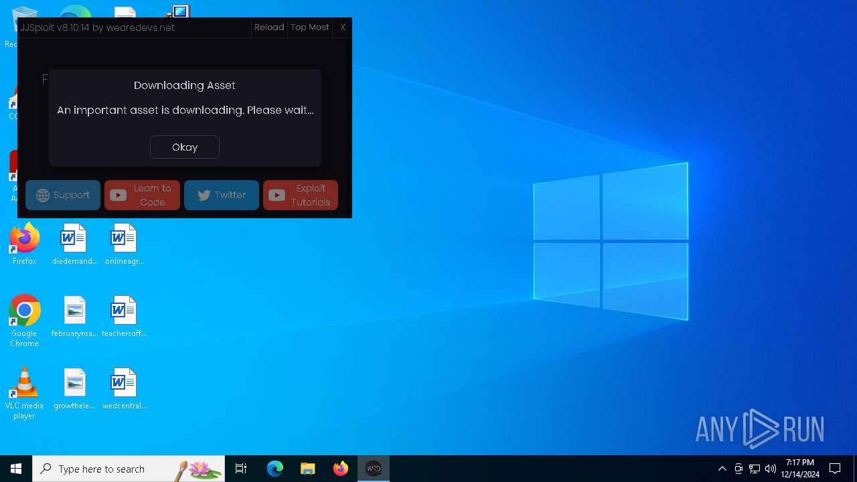The width and height of the screenshot is (857, 482).
Task: Select the Google Chrome desktop shortcut
Action: [24, 321]
